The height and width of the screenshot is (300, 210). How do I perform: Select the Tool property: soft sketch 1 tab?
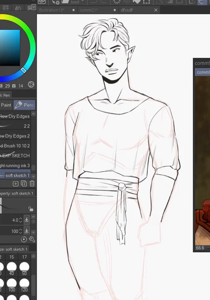18,193
